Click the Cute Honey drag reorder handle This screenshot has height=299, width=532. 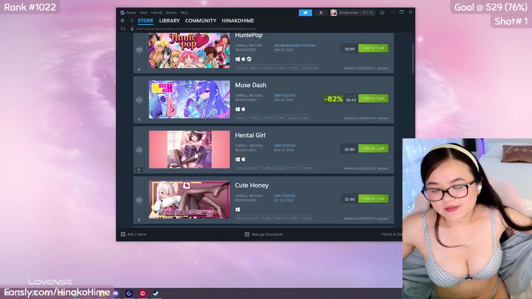[x=139, y=200]
